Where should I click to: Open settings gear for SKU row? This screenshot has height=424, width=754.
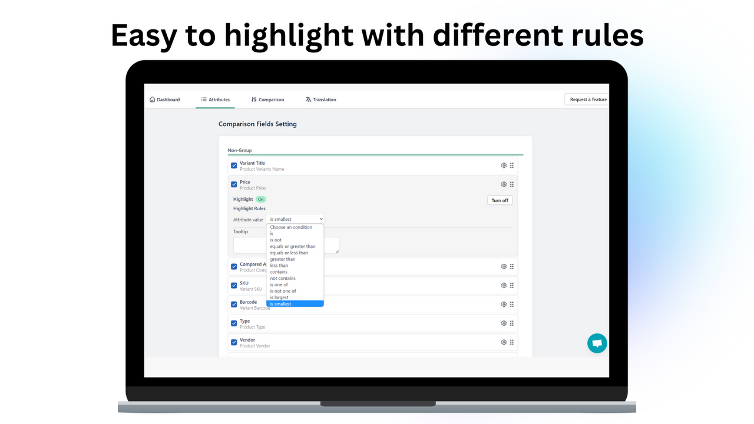tap(504, 285)
